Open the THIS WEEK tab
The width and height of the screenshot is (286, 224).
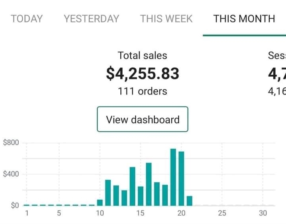point(166,19)
